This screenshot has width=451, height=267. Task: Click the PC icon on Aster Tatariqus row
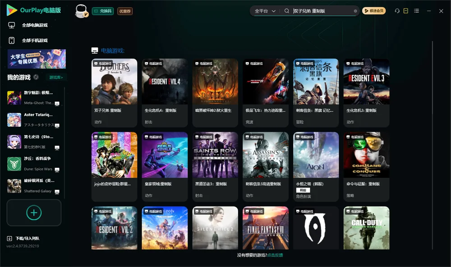coord(57,125)
